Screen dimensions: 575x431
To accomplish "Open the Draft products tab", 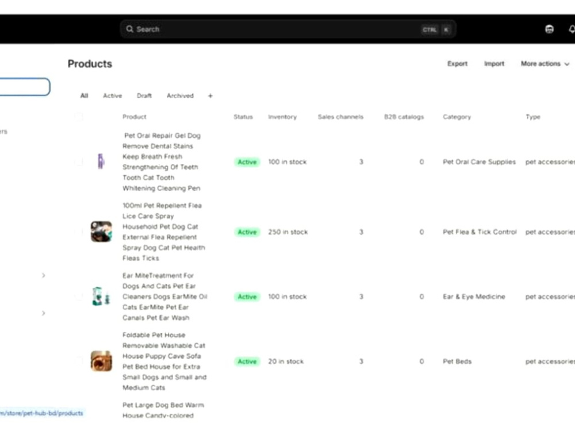I will pyautogui.click(x=144, y=95).
